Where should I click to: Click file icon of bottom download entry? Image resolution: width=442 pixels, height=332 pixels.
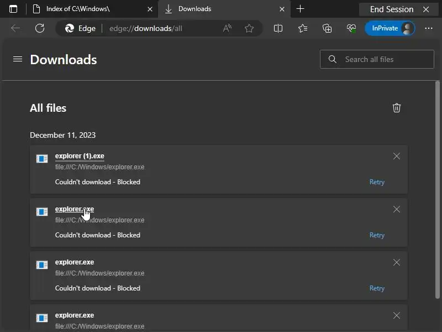pyautogui.click(x=42, y=318)
